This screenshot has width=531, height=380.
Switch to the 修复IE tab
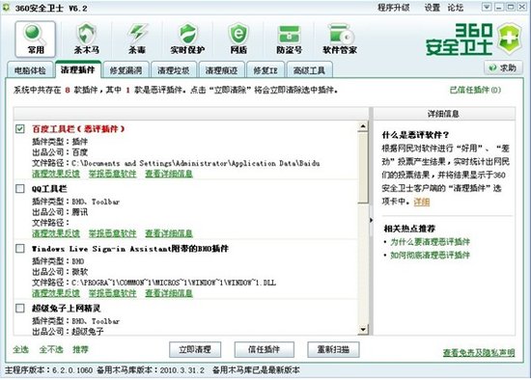(x=265, y=70)
